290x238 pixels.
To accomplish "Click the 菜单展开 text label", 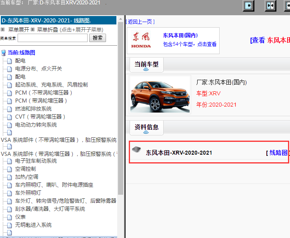I will pos(19,30).
